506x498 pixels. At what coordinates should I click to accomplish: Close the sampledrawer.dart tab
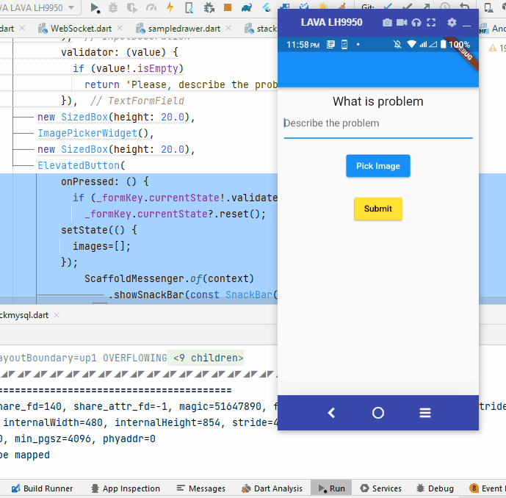[x=228, y=28]
